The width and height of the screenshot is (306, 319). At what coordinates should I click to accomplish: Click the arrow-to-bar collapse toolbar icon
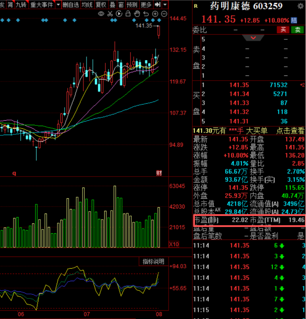158,4
